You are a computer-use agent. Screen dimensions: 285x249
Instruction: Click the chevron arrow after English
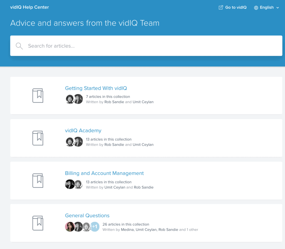[x=277, y=8]
